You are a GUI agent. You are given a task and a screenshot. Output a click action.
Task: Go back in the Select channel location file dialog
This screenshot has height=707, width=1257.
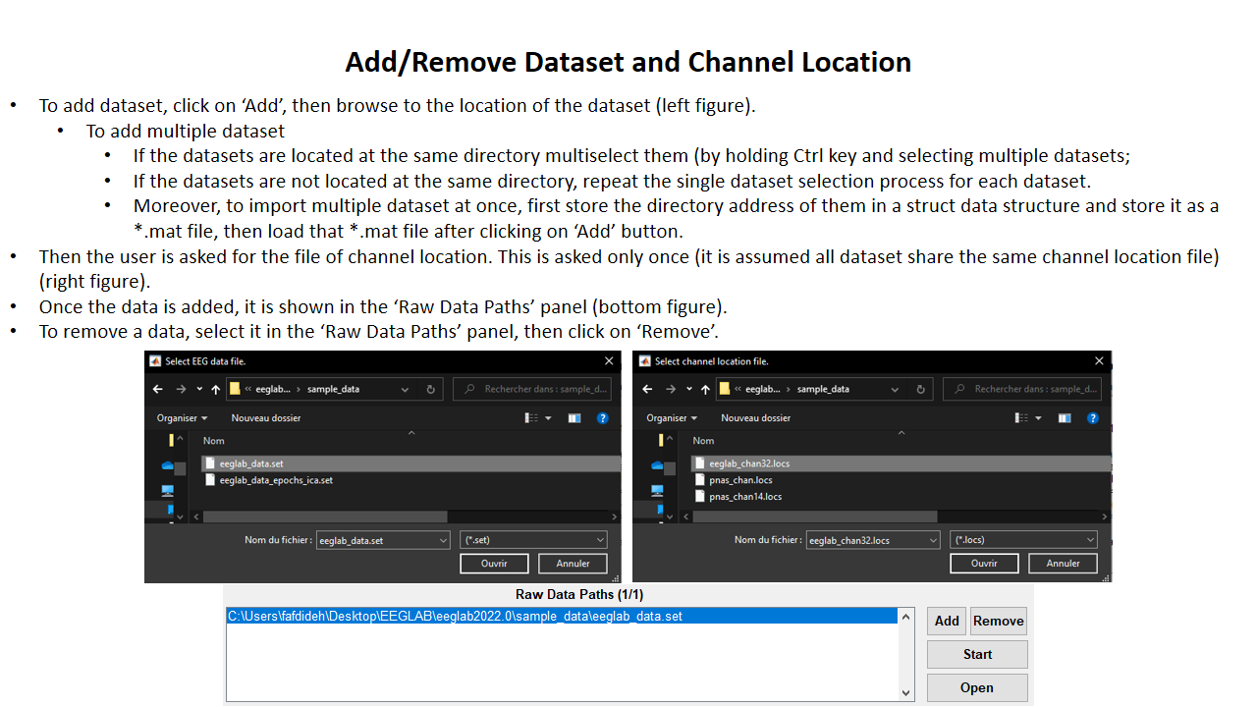[648, 389]
